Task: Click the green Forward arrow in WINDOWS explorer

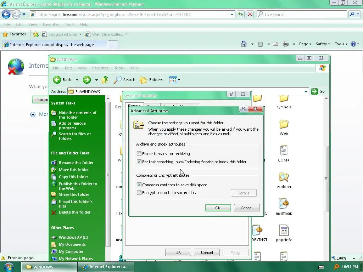Action: 87,80
